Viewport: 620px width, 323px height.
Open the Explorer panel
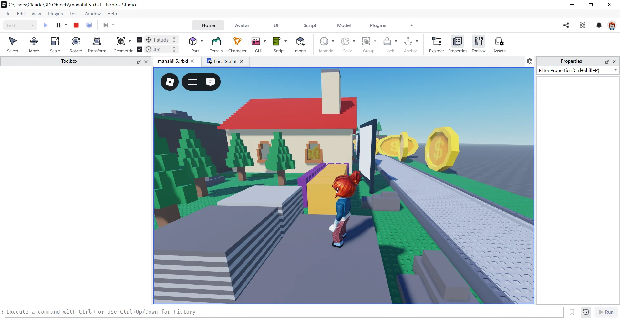pos(437,45)
